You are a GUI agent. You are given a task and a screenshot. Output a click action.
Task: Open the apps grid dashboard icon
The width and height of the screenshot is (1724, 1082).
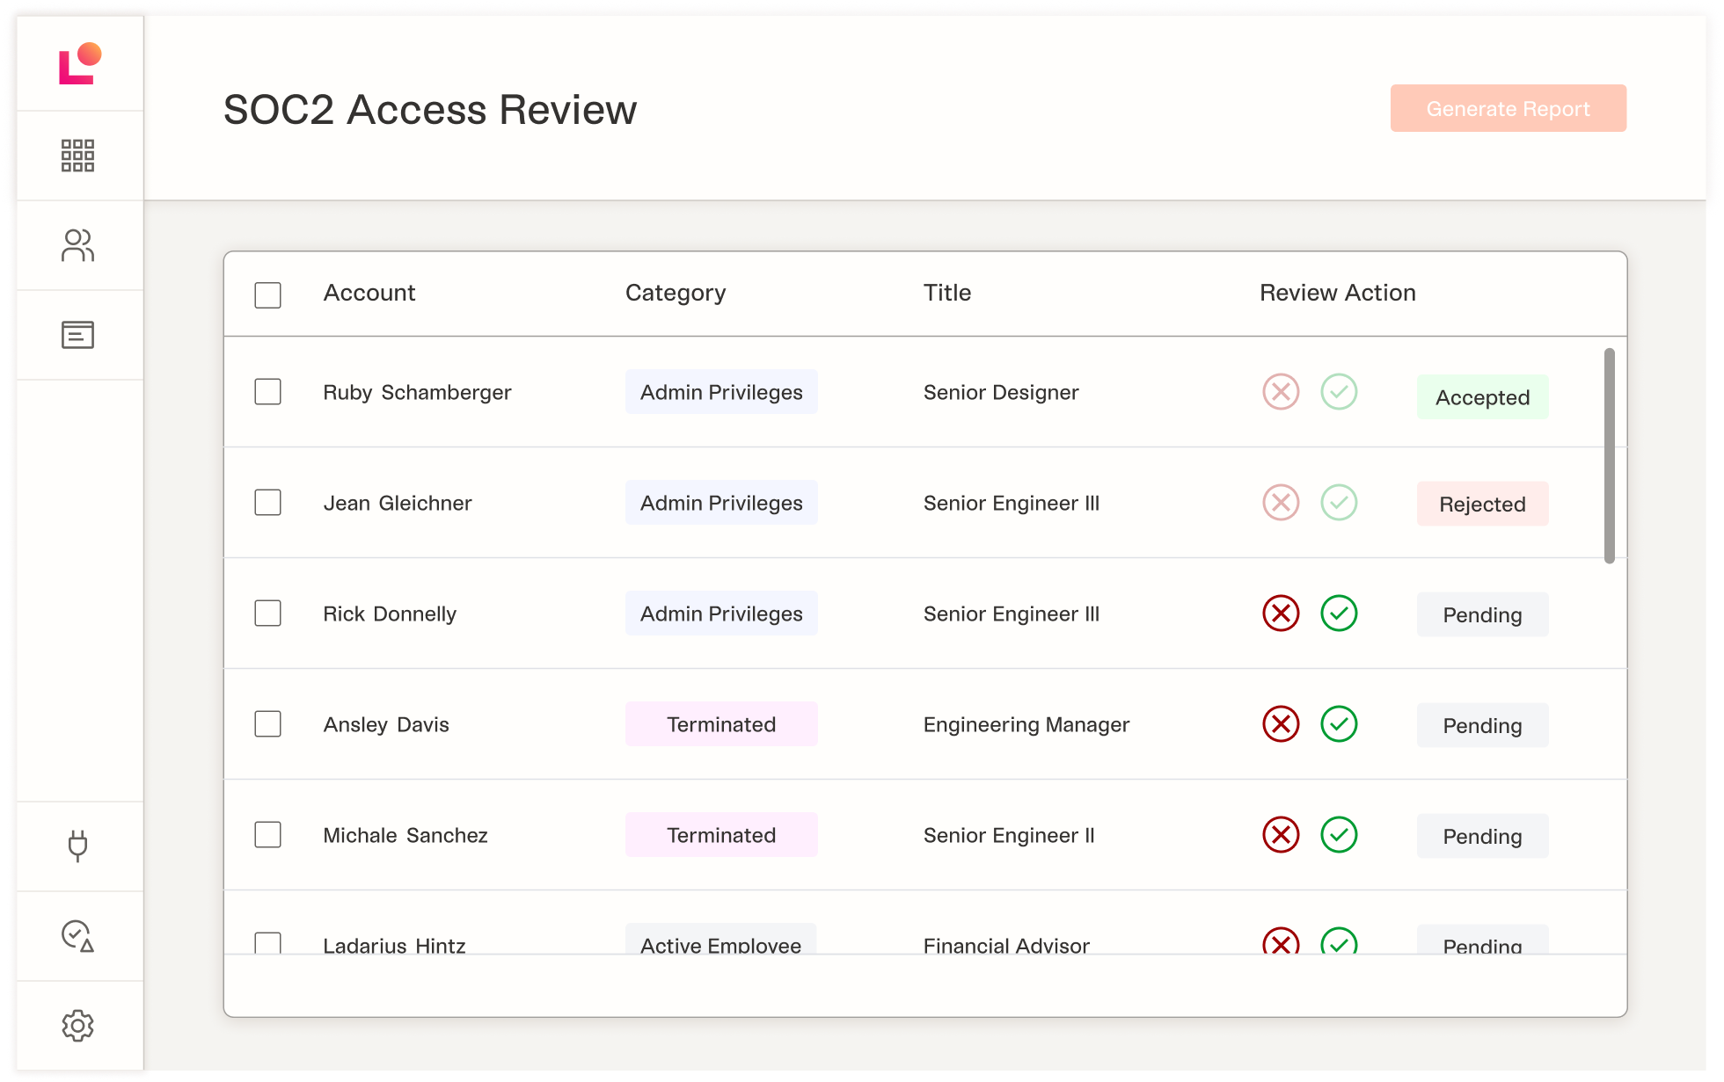pos(77,155)
